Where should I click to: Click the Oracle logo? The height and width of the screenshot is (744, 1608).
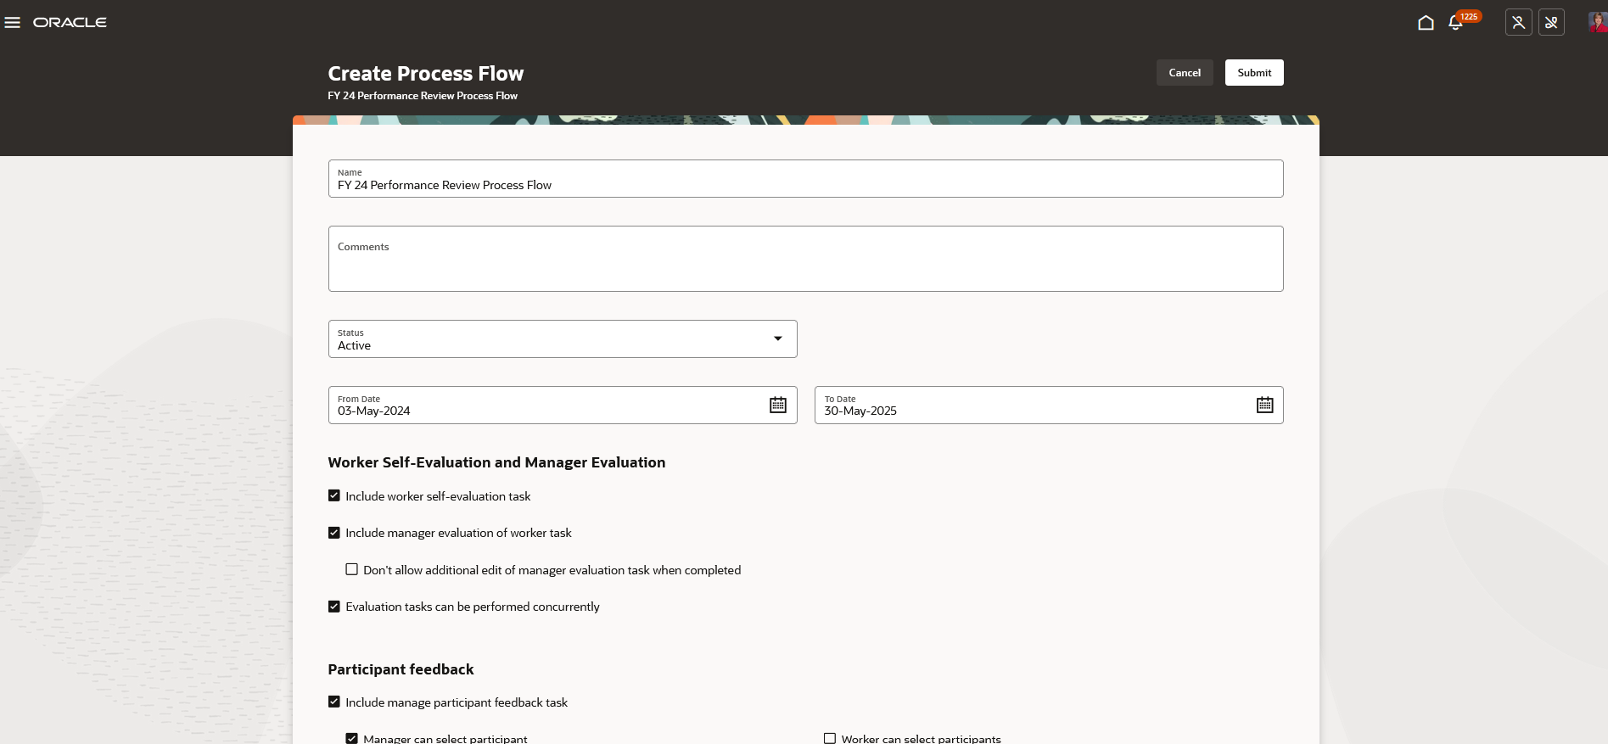click(x=70, y=23)
